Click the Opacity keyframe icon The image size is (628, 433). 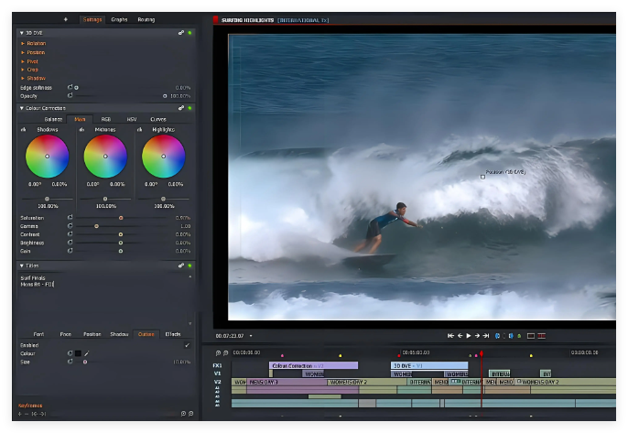(x=70, y=95)
